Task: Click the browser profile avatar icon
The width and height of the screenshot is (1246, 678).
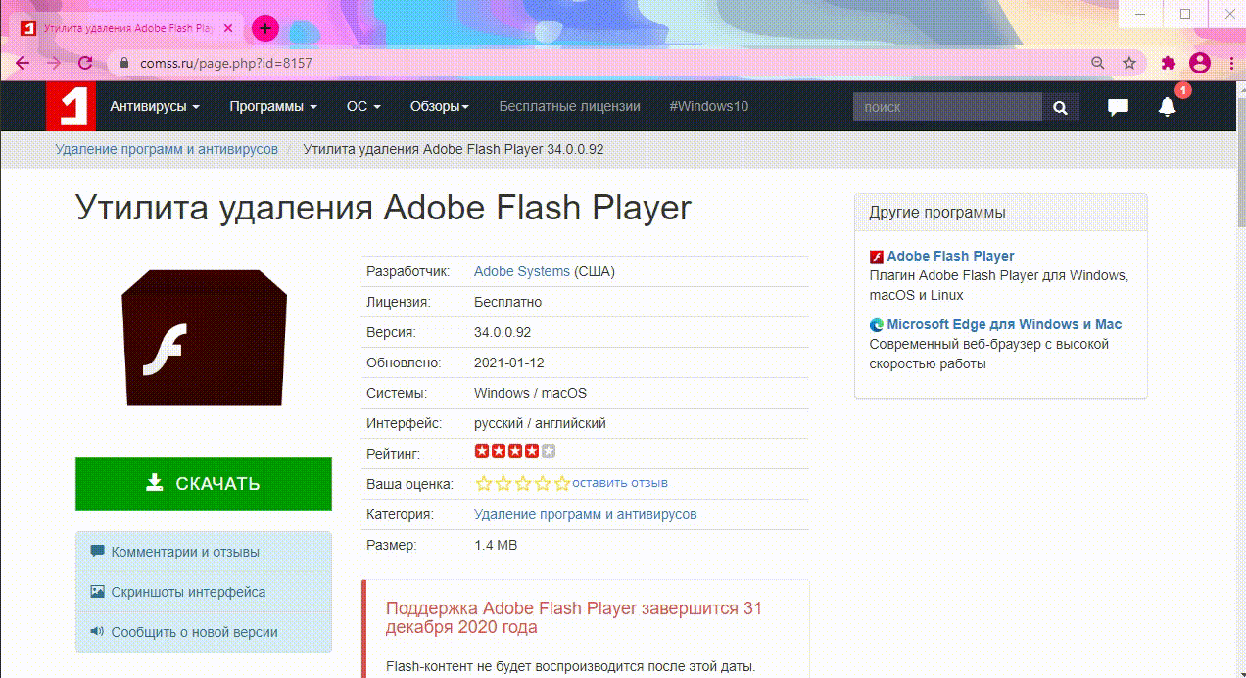Action: [x=1200, y=62]
